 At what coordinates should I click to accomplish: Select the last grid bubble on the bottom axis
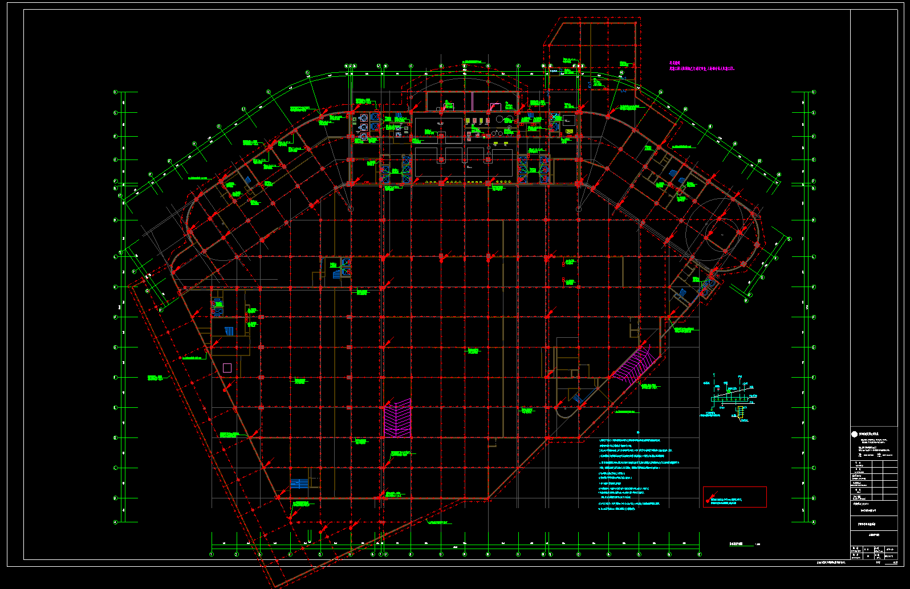(699, 554)
